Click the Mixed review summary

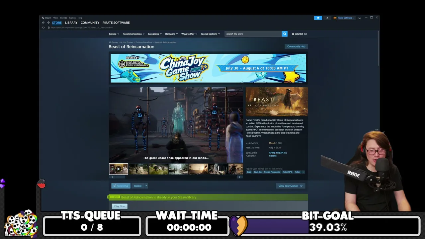click(272, 143)
